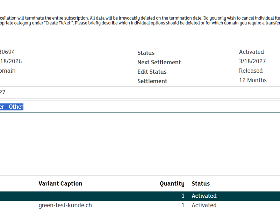The width and height of the screenshot is (280, 210).
Task: Click Activated status in green-test-kunde.ch row
Action: (204, 205)
